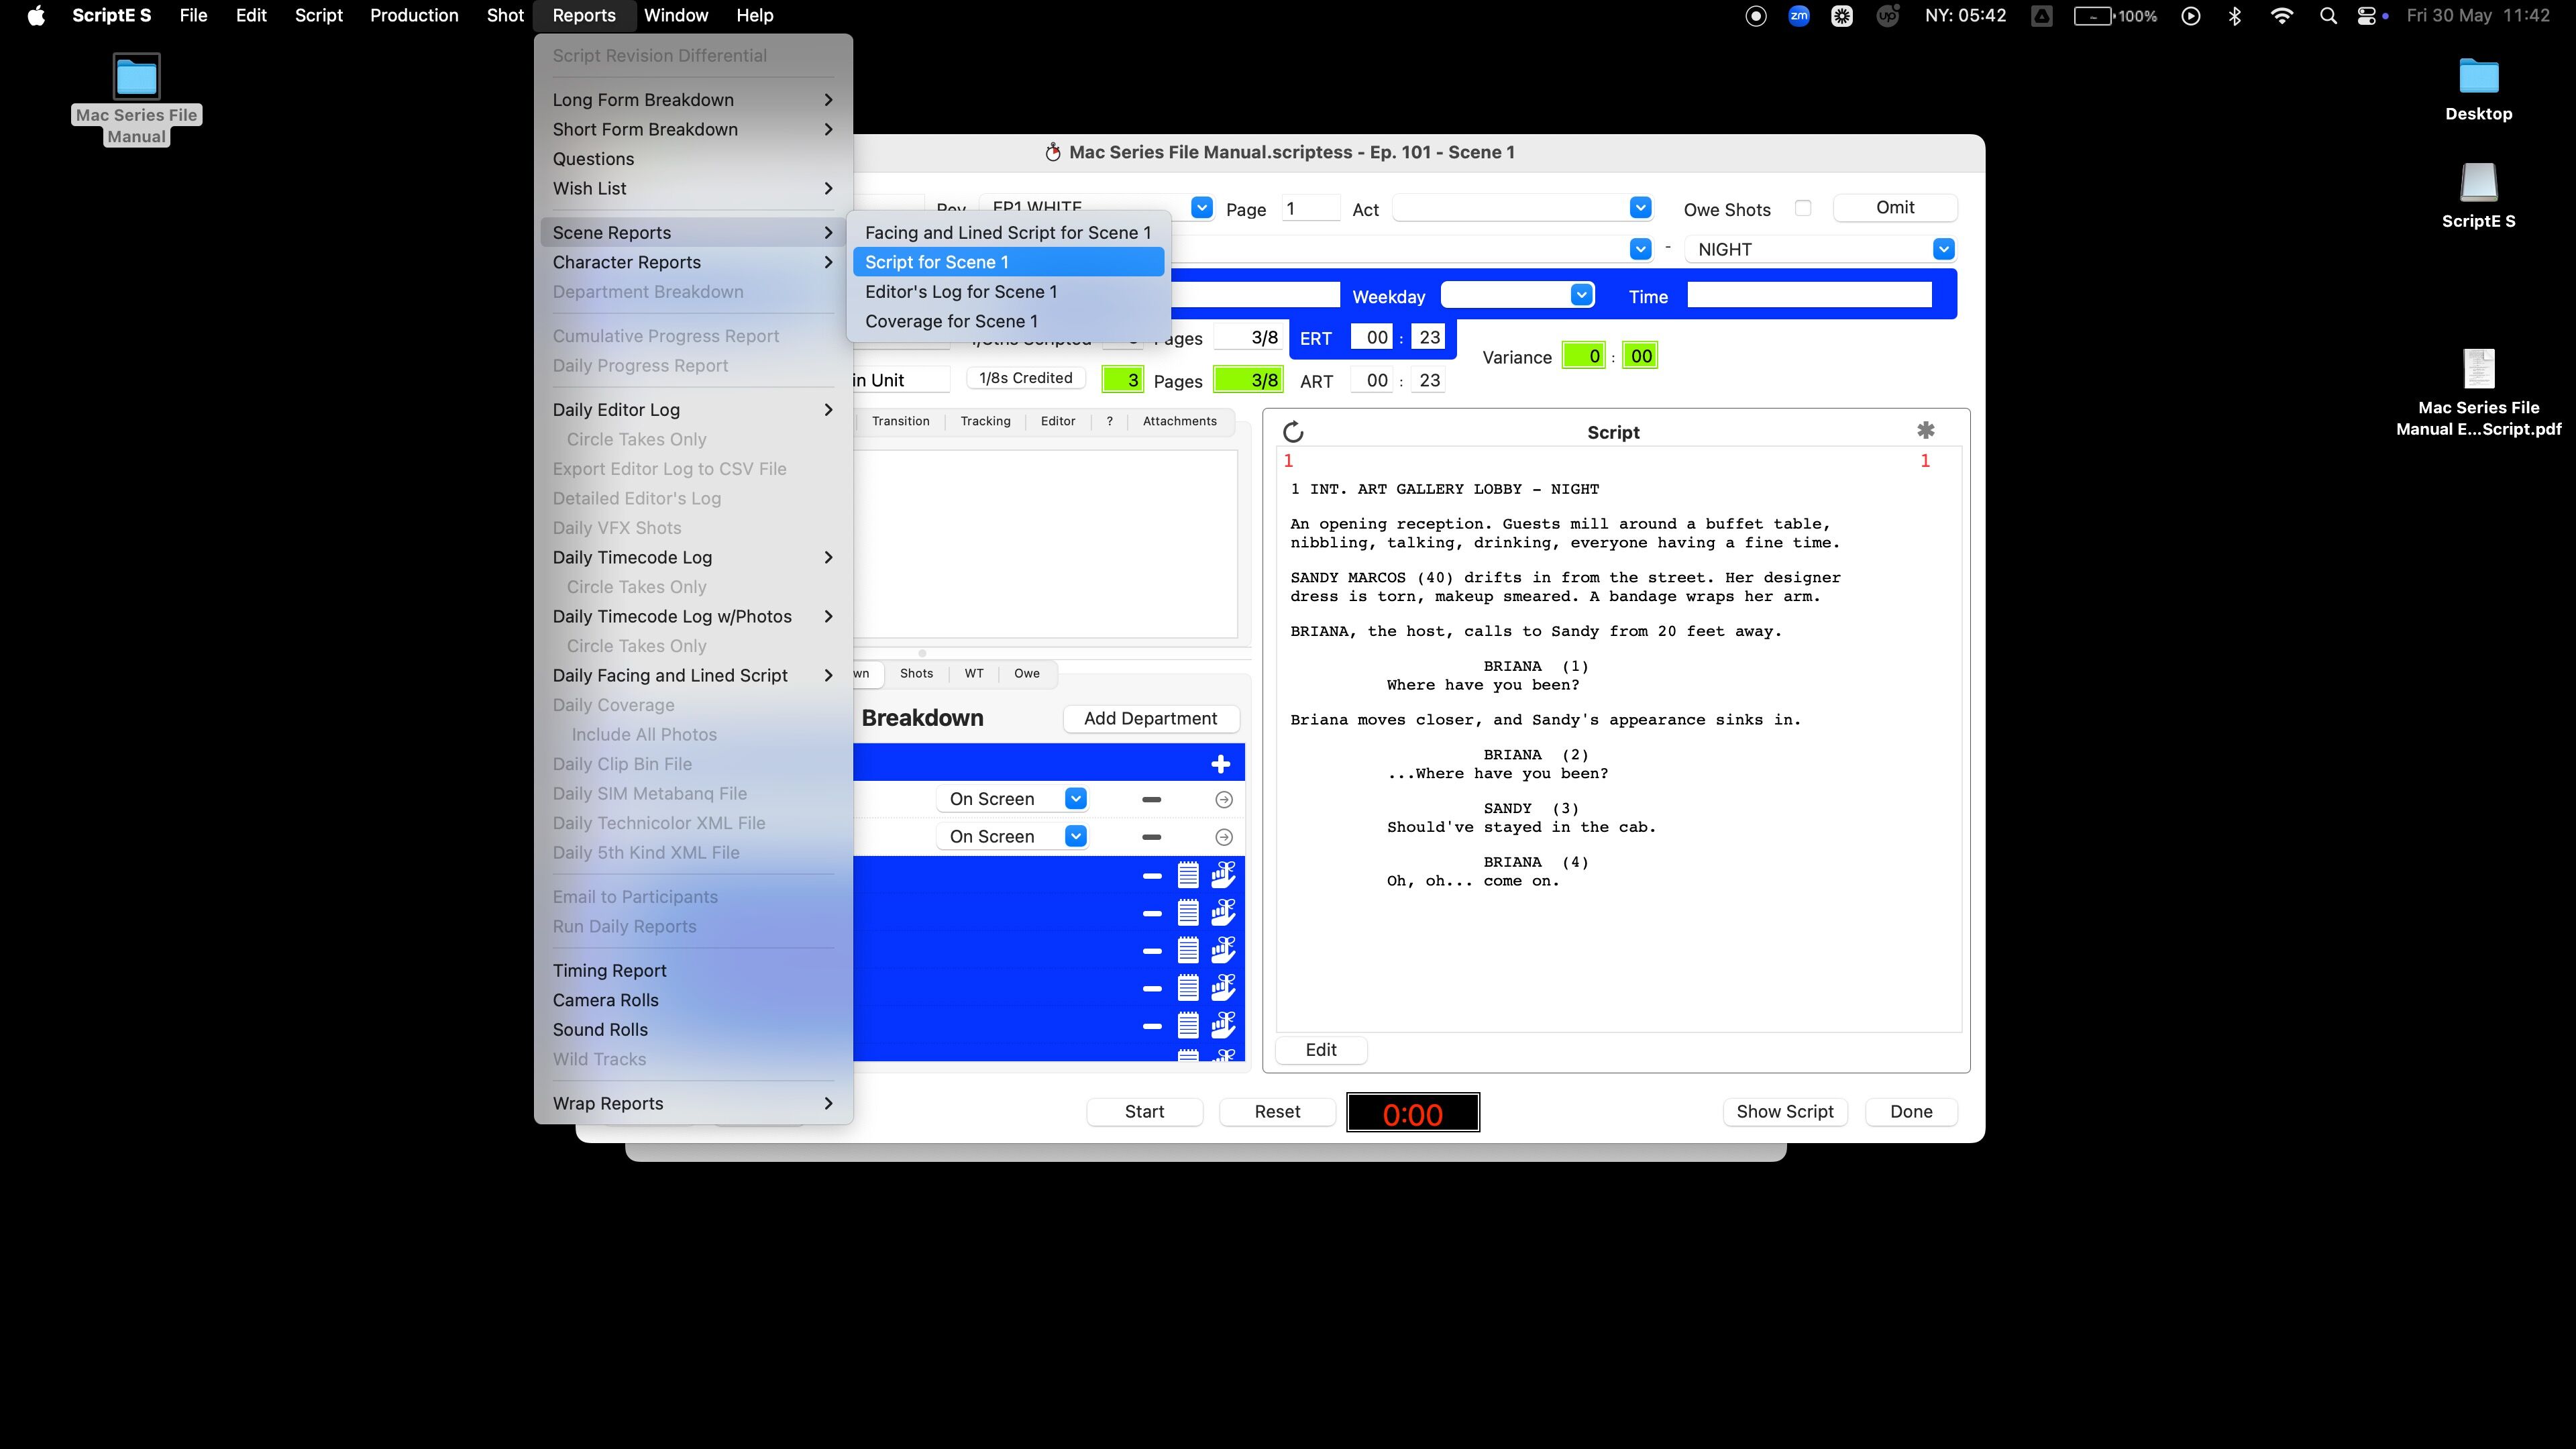The image size is (2576, 1449).
Task: Expand the first On Screen dropdown
Action: 1075,799
